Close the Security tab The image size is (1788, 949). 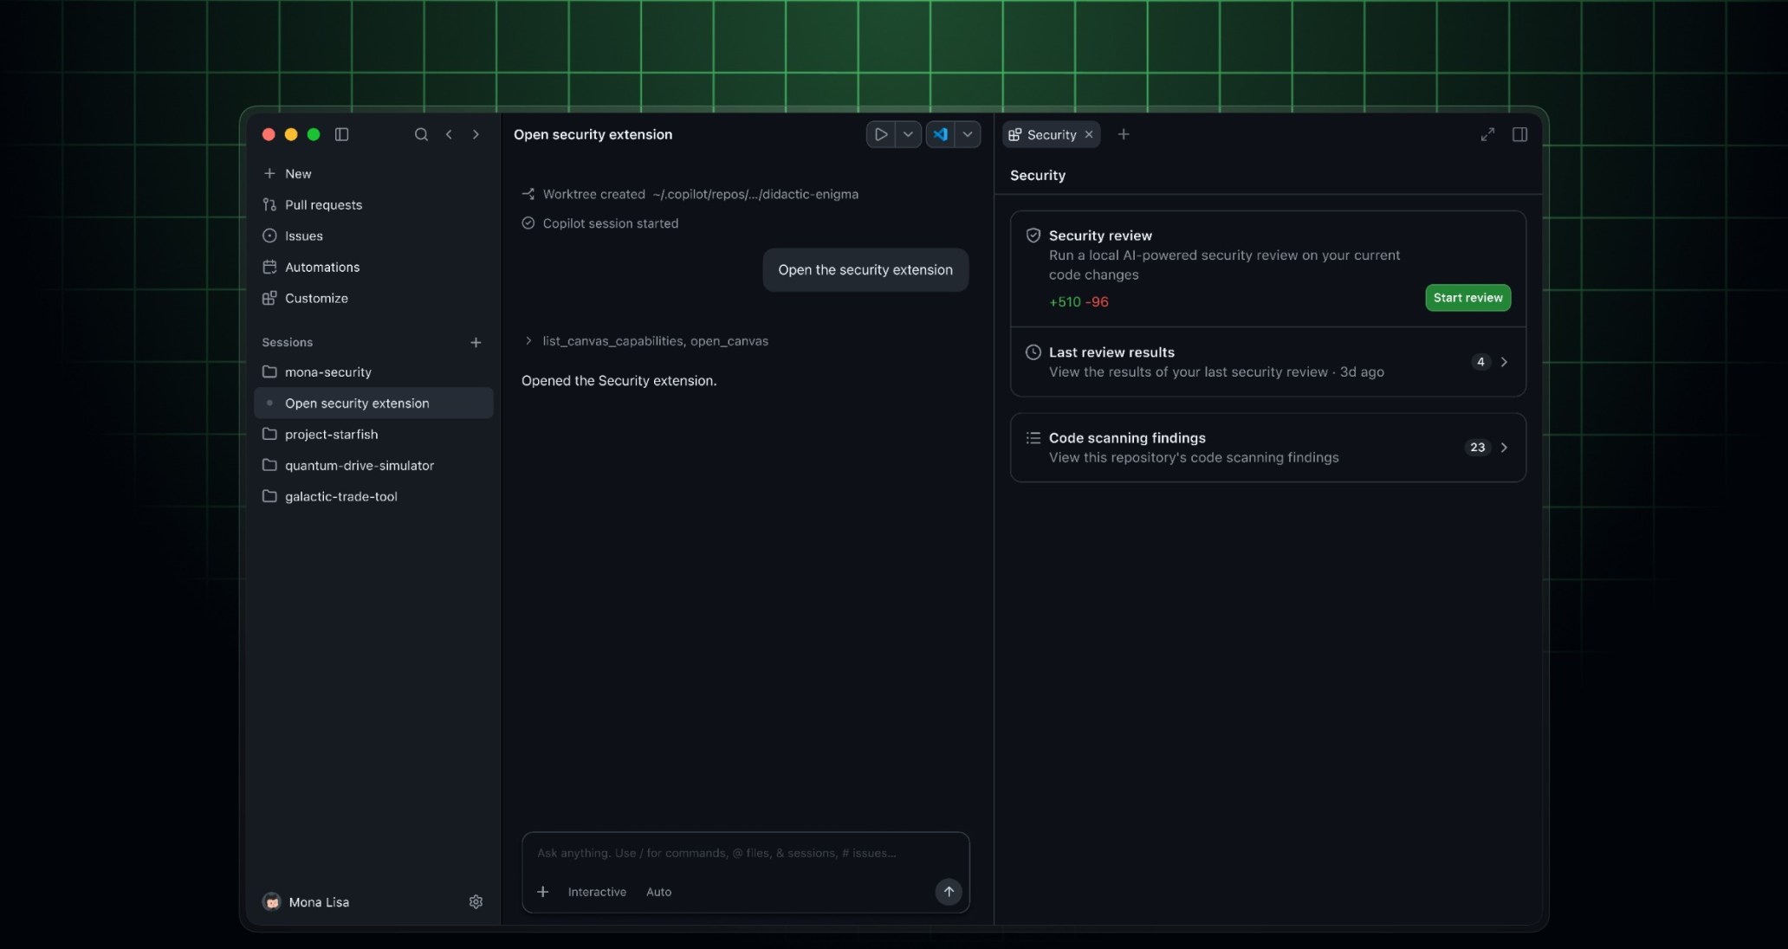pyautogui.click(x=1089, y=134)
